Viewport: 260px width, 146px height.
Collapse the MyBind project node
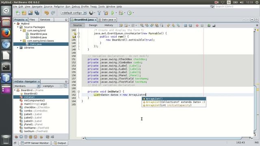pos(15,24)
